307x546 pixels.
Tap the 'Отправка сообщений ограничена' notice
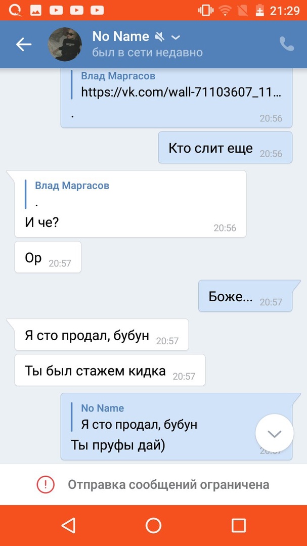coord(168,485)
